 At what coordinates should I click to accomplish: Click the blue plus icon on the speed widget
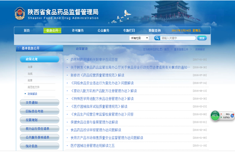tap(232, 115)
